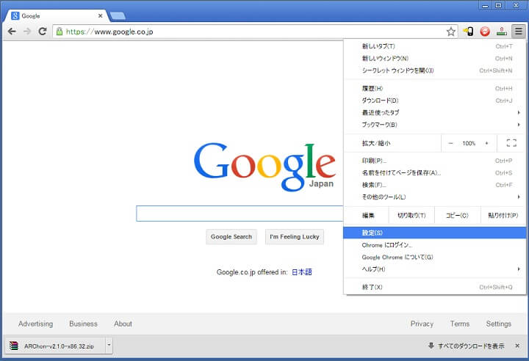
Task: Increase zoom with the plus button
Action: pos(486,143)
